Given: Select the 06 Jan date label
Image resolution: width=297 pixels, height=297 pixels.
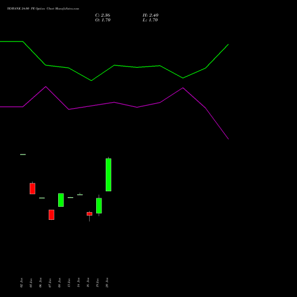Looking at the screenshot, I should pyautogui.click(x=40, y=283).
